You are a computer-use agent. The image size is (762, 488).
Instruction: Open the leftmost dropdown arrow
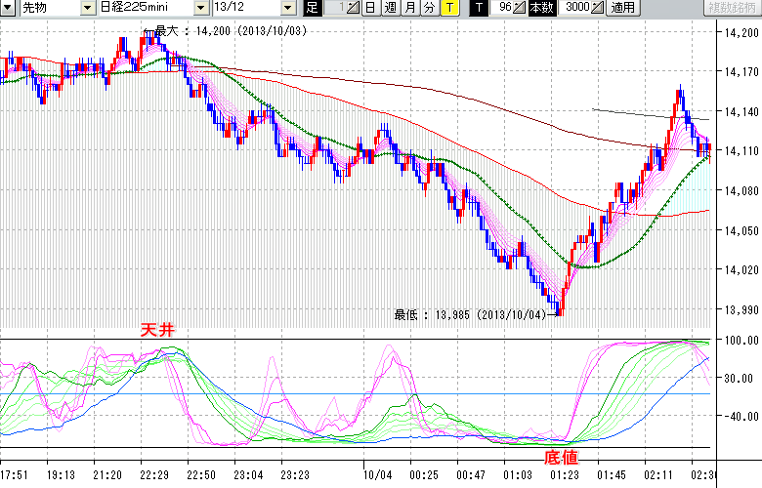click(8, 8)
